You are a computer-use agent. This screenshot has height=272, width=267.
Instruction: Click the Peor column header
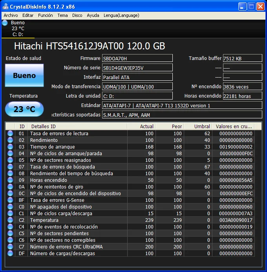(x=170, y=126)
